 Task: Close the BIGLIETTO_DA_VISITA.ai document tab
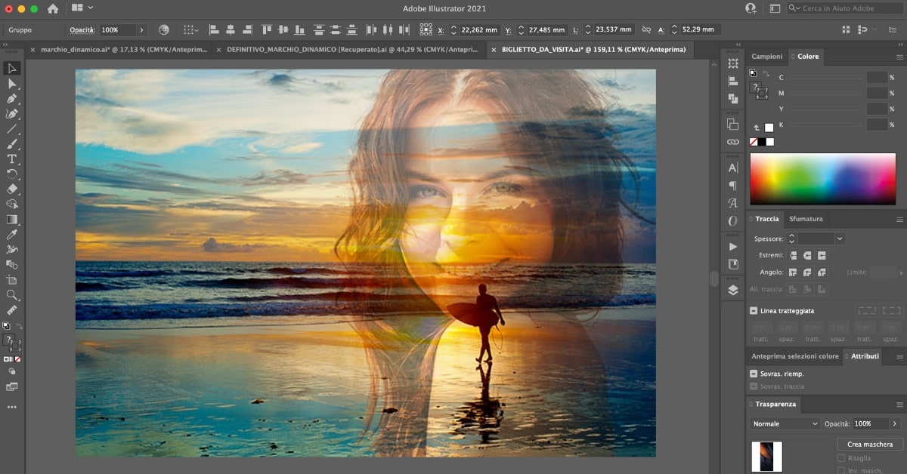tap(494, 49)
